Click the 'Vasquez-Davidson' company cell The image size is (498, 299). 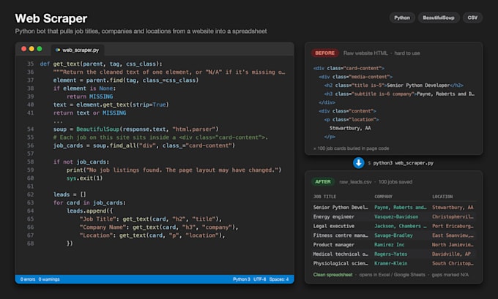pos(396,217)
